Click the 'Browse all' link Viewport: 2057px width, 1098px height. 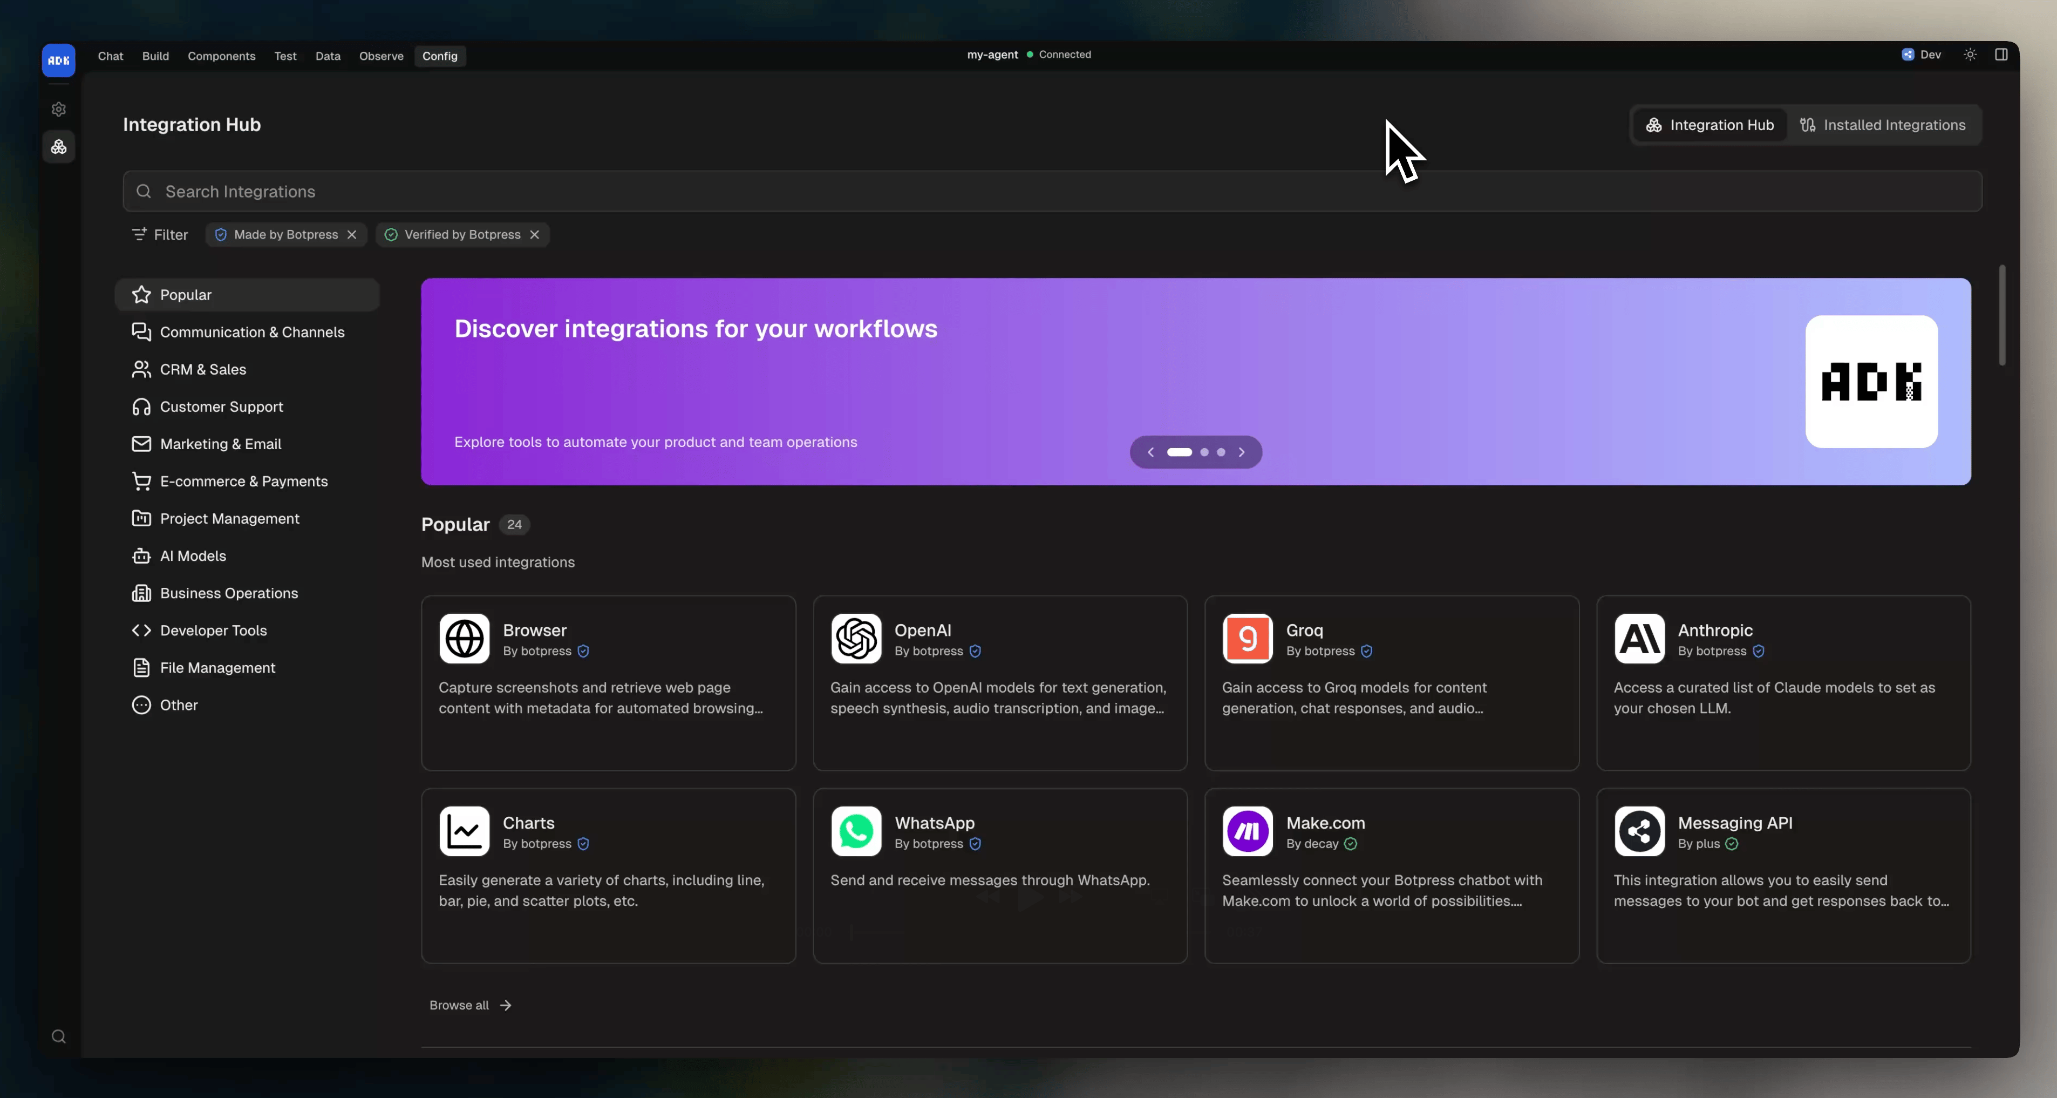471,1005
